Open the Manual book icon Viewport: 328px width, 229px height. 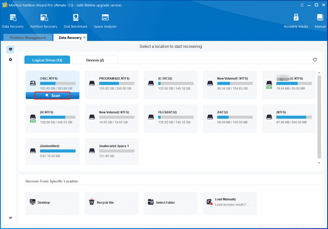320,21
